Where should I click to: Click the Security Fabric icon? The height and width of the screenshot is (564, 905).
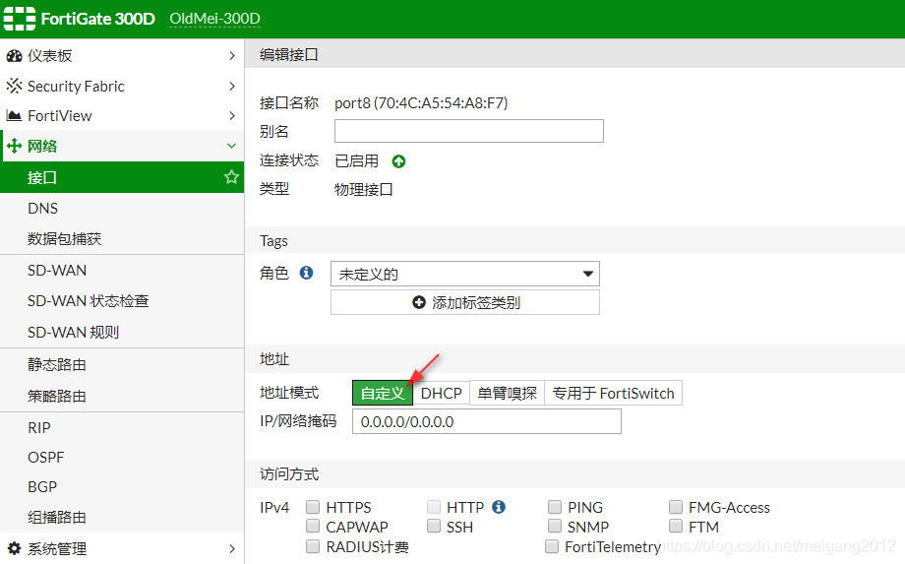tap(14, 86)
